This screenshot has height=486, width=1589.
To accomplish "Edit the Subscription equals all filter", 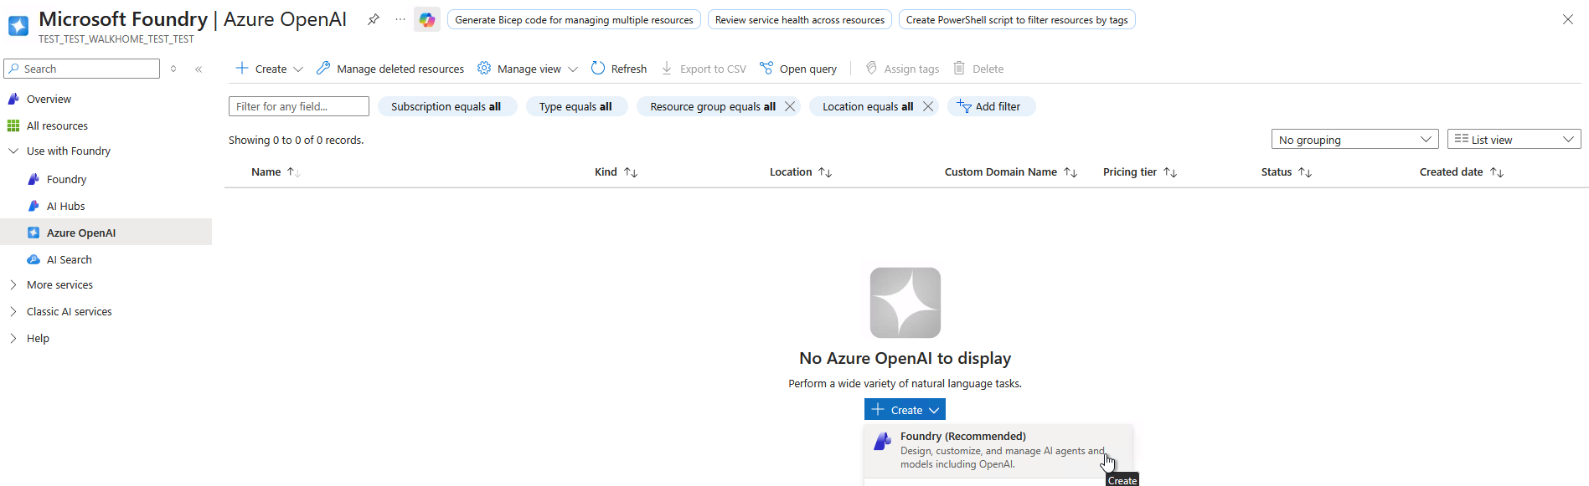I will (x=446, y=106).
